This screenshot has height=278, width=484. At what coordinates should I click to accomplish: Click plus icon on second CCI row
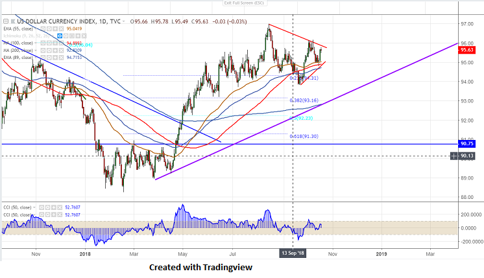(54, 214)
